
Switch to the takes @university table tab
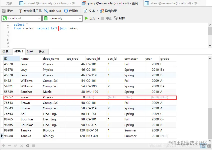click(x=173, y=3)
